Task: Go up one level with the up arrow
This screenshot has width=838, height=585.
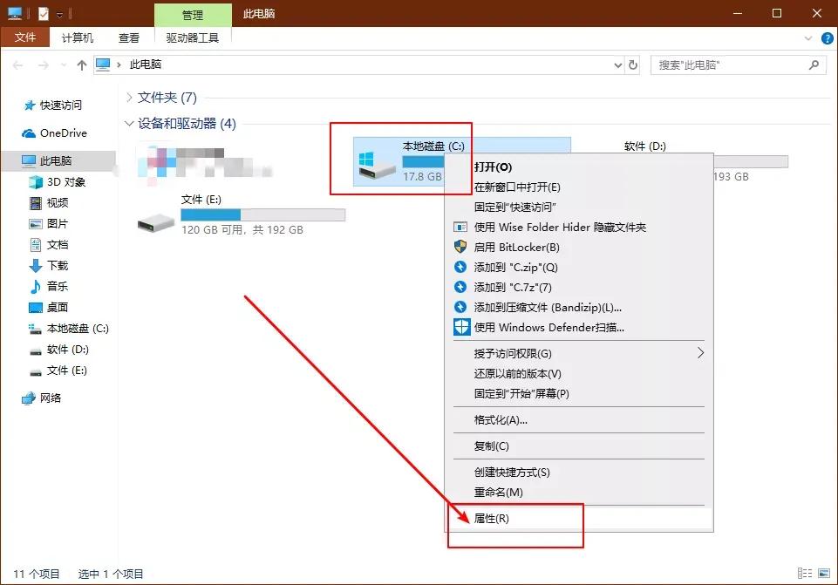Action: click(x=81, y=65)
